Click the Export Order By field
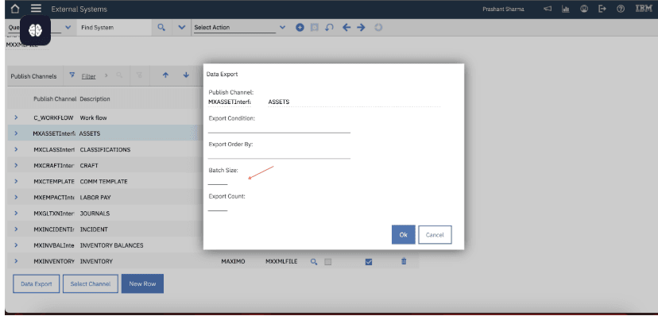 [x=279, y=153]
